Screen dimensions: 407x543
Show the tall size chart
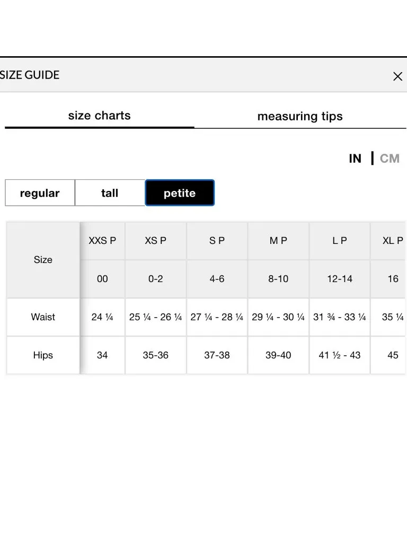(110, 192)
